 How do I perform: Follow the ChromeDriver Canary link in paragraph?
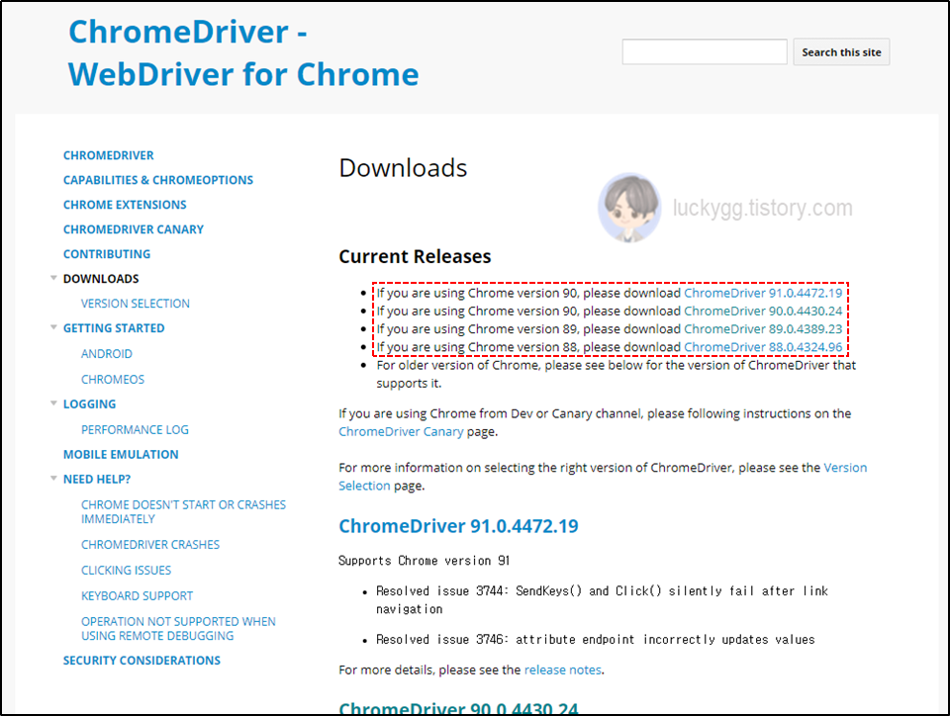(x=401, y=431)
